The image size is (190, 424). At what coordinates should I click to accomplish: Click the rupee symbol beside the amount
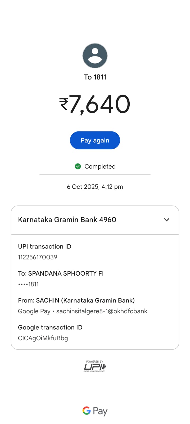(64, 104)
